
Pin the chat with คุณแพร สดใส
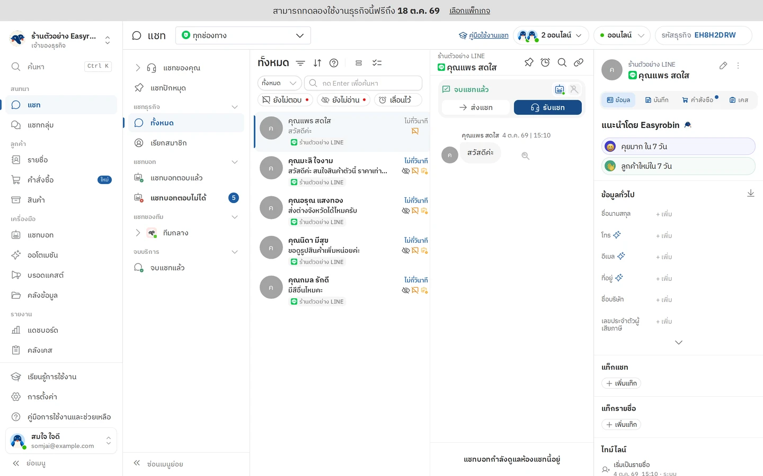click(x=529, y=62)
